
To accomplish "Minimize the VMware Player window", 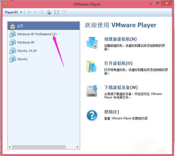I will point(151,4).
